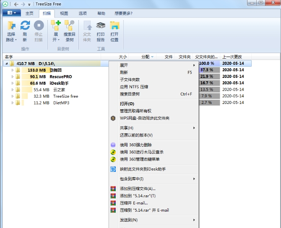Open 共享(H) submenu
Image resolution: width=281 pixels, height=228 pixels.
click(x=154, y=128)
